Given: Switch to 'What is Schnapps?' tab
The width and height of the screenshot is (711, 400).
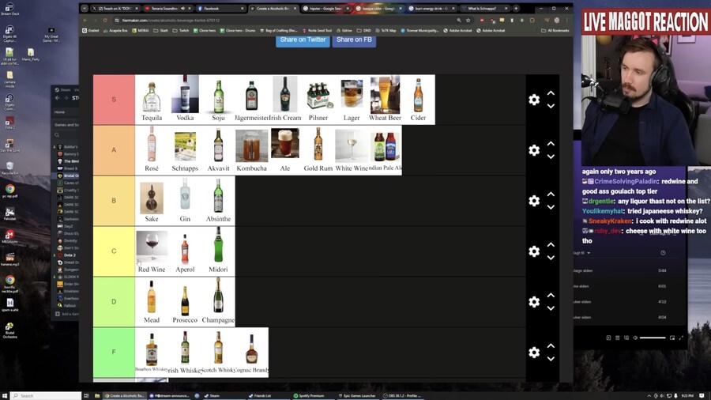Looking at the screenshot, I should pyautogui.click(x=482, y=8).
